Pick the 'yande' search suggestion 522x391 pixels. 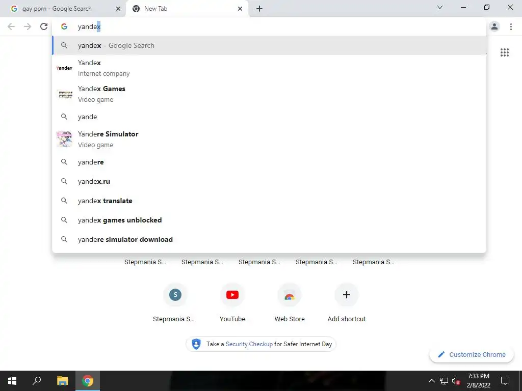pos(269,117)
